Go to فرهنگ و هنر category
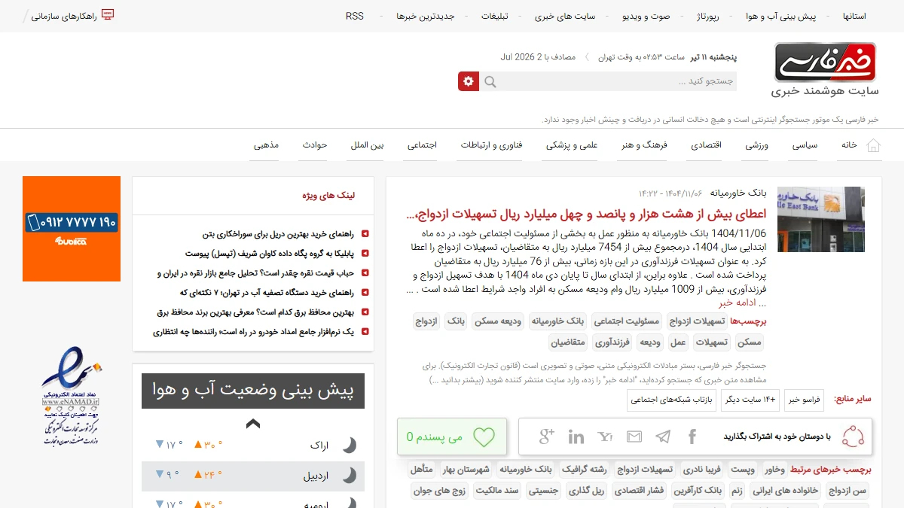Screen dimensions: 904x508 tap(645, 145)
